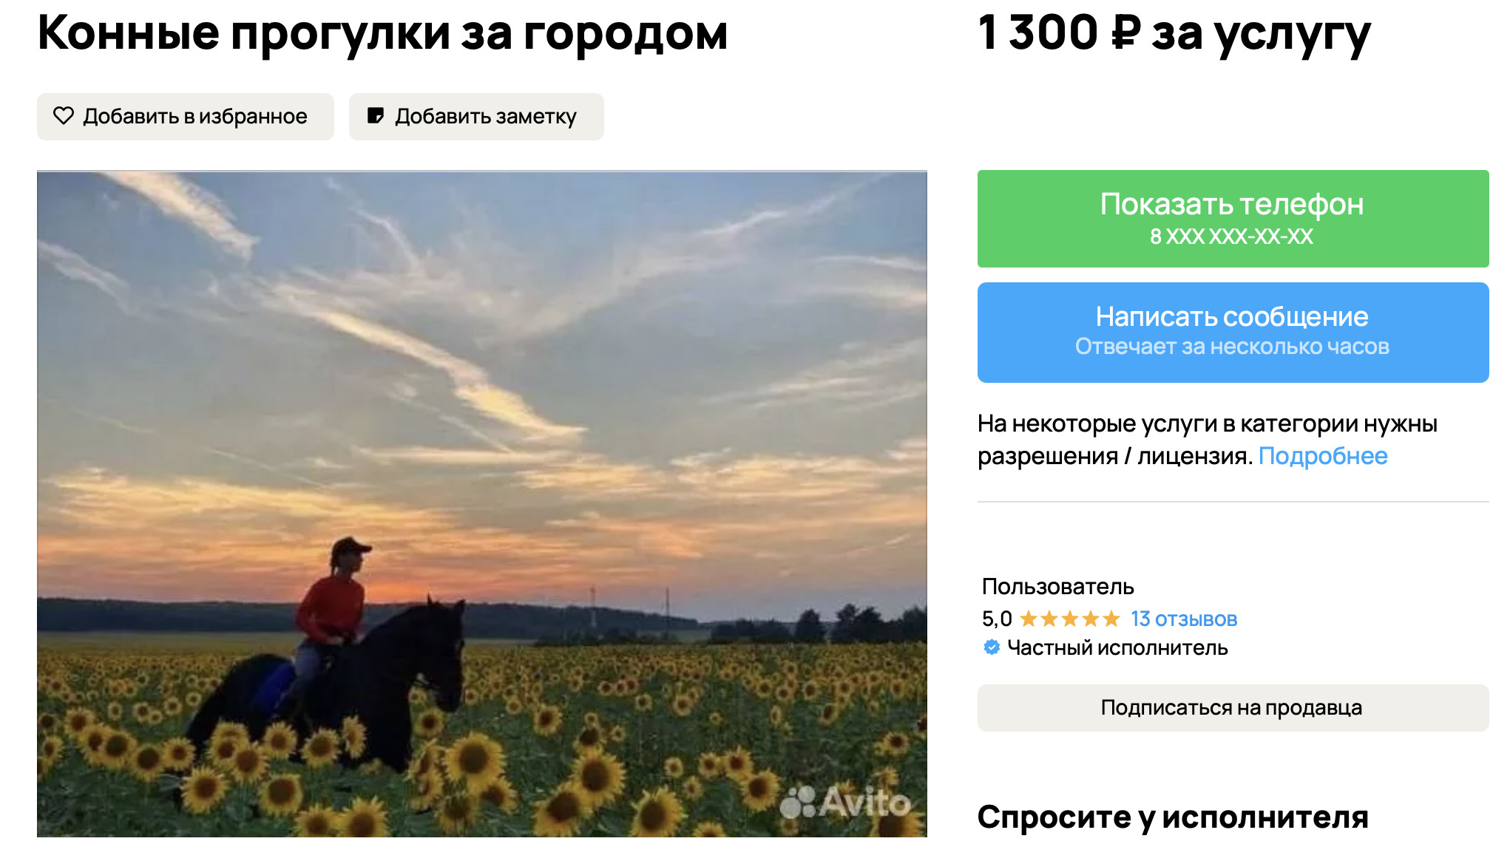1510x844 pixels.
Task: Click the Частный исполнитель label
Action: (x=1117, y=648)
